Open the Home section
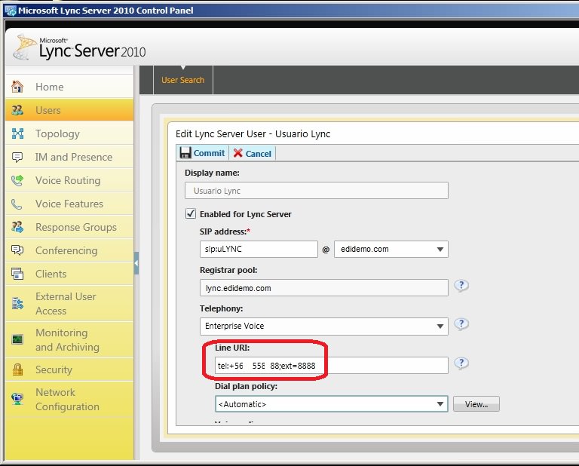The height and width of the screenshot is (466, 579). click(69, 87)
